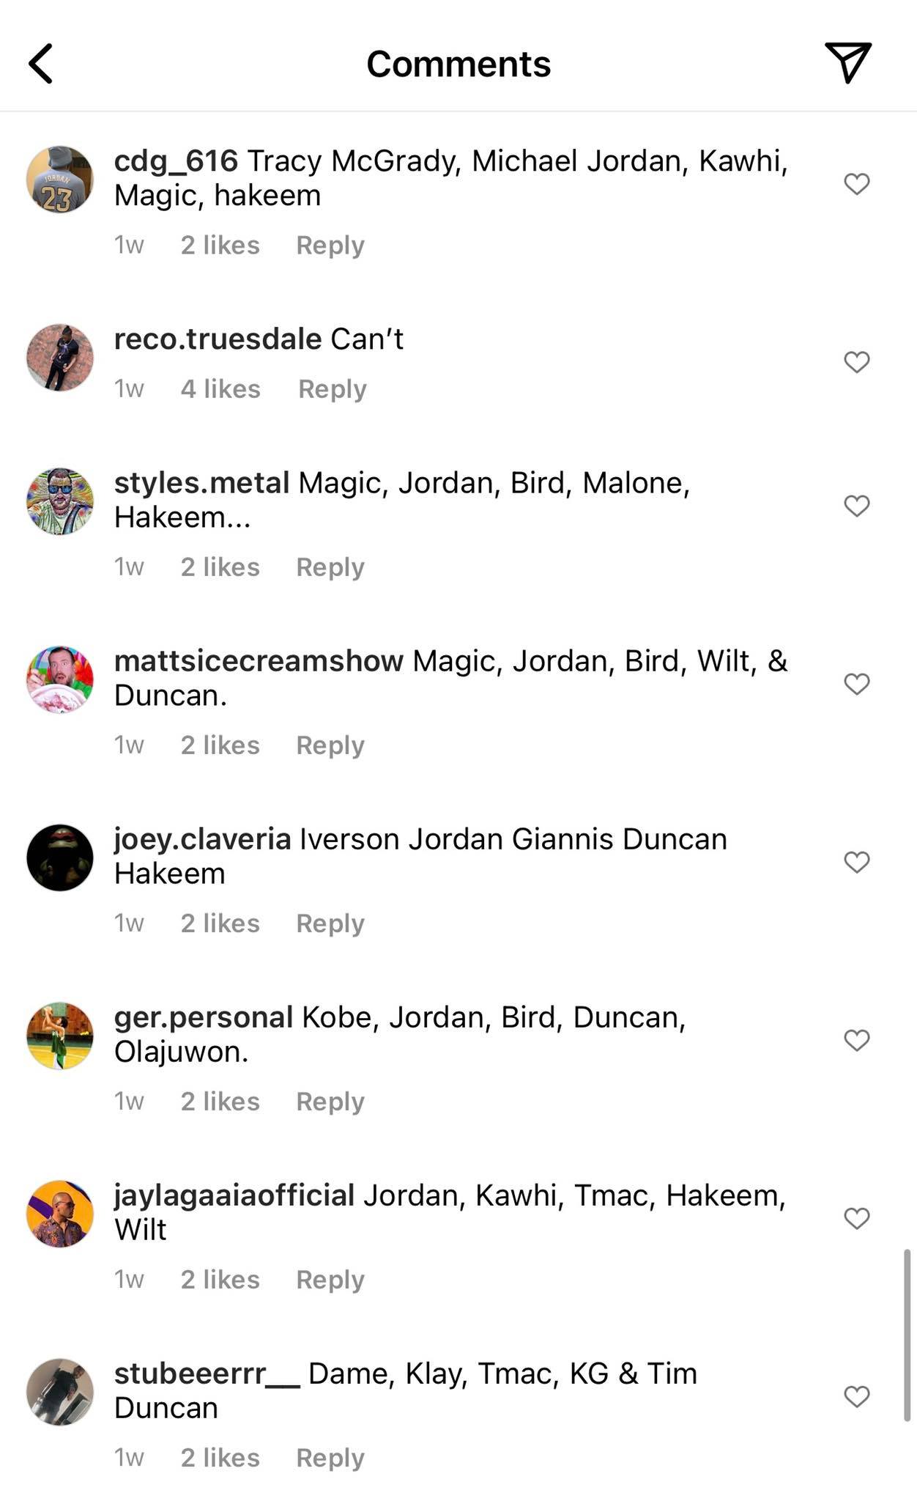The width and height of the screenshot is (917, 1501).
Task: Open joey.claveria's avatar thumbnail
Action: pos(60,858)
